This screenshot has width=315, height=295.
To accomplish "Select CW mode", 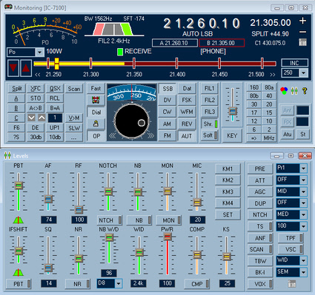I will [x=168, y=112].
